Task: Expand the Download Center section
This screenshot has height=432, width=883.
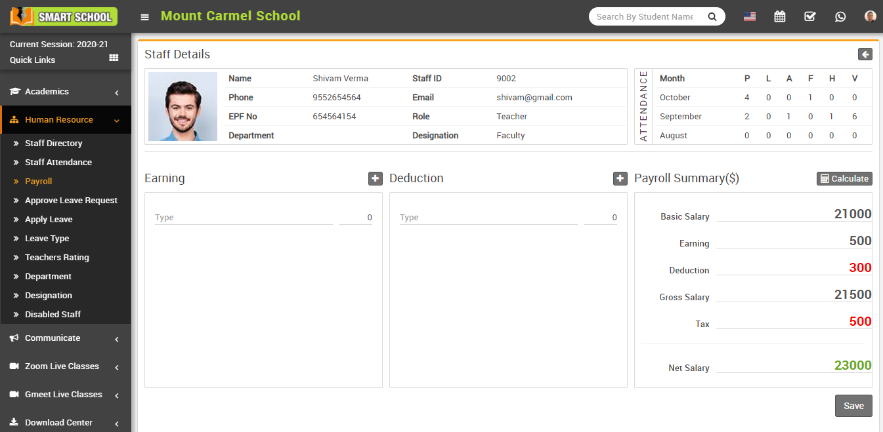Action: 57,422
